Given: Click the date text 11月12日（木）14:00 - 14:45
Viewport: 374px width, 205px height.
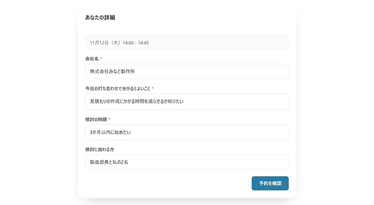Looking at the screenshot, I should pos(119,43).
